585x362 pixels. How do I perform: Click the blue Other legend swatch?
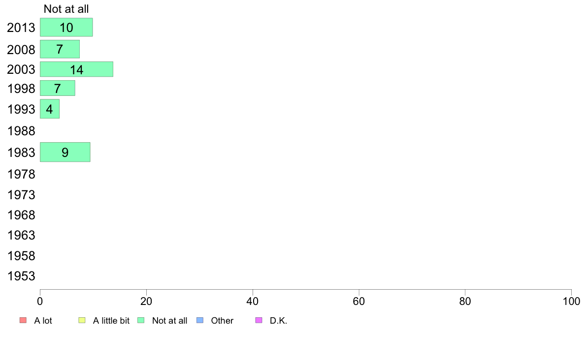200,320
